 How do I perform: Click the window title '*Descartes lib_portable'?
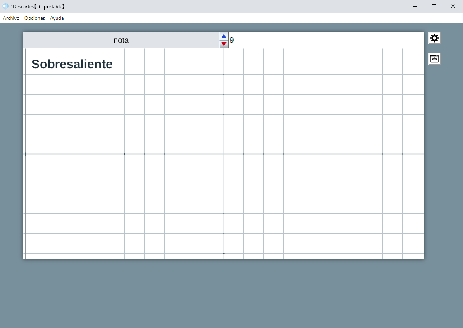[x=38, y=7]
